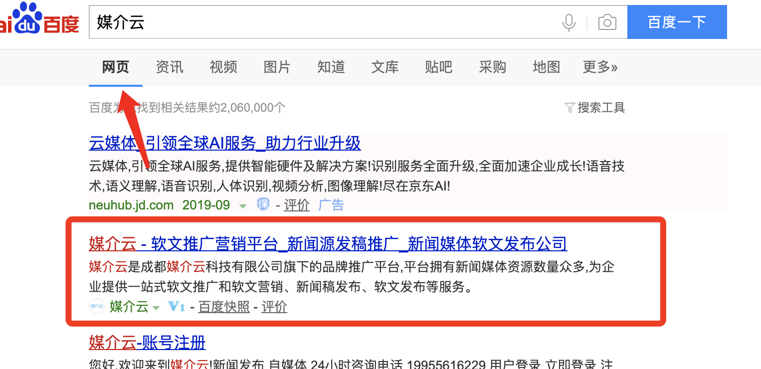The height and width of the screenshot is (369, 761).
Task: Expand the 更多» menu
Action: point(600,67)
